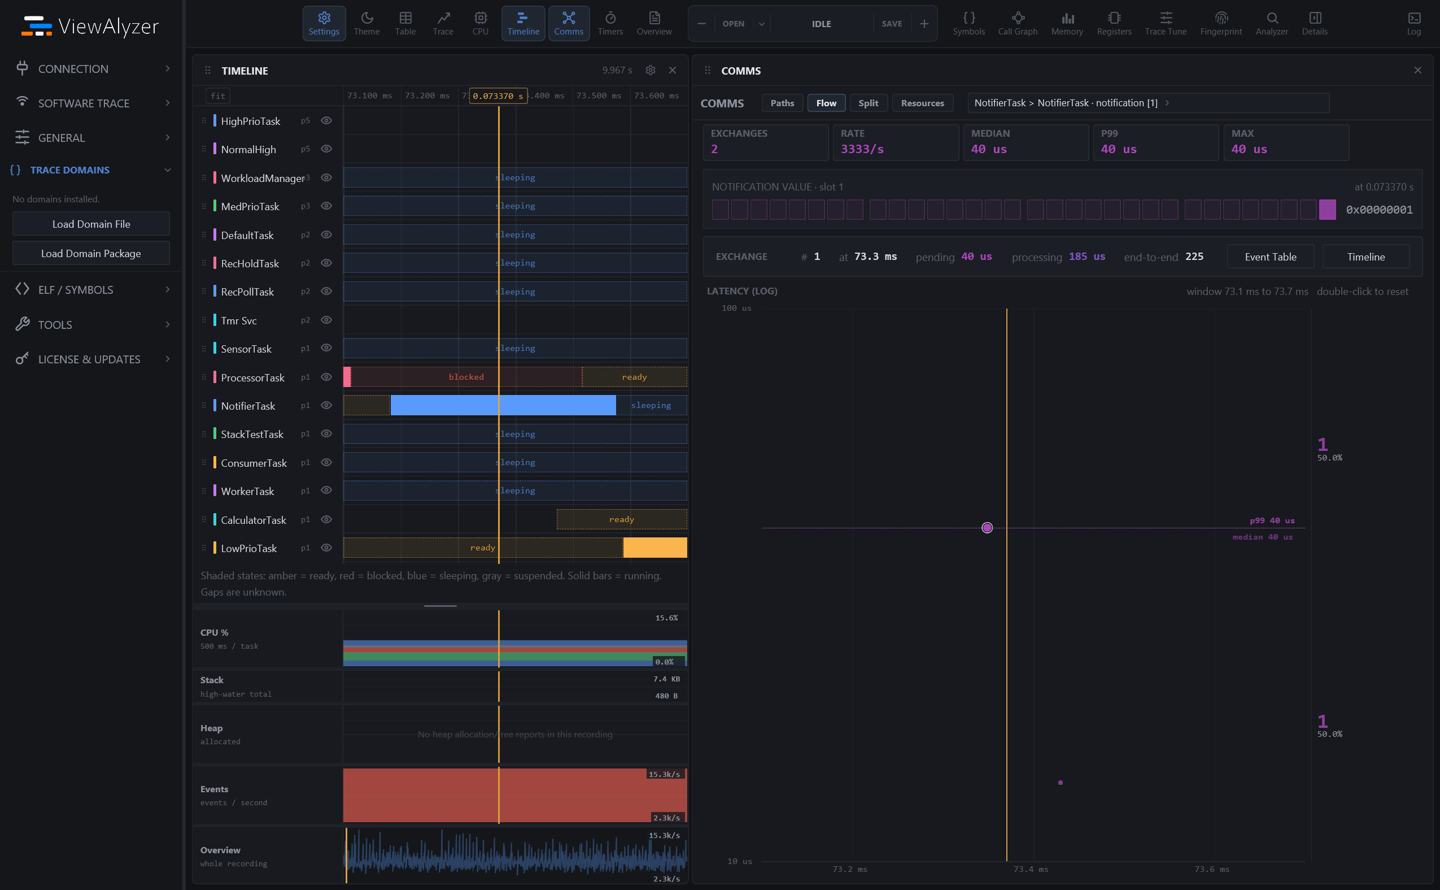Expand the SOFTWARE TRACE section

(91, 103)
